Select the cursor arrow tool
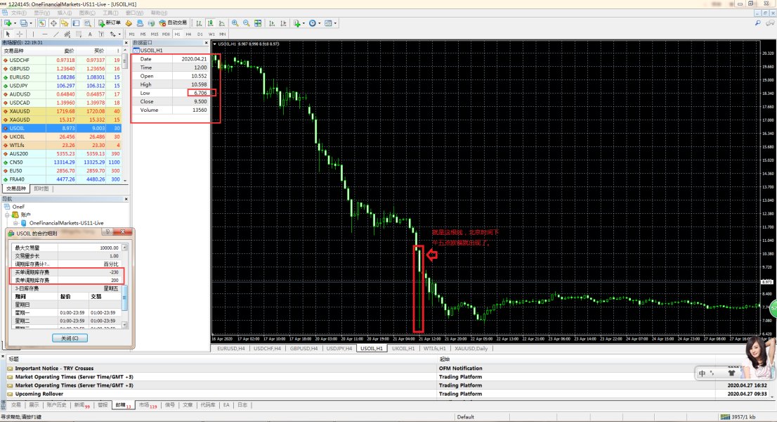The width and height of the screenshot is (777, 422). coord(8,34)
